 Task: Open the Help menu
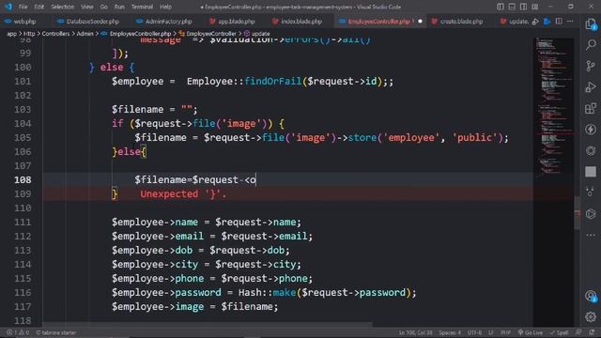point(165,7)
